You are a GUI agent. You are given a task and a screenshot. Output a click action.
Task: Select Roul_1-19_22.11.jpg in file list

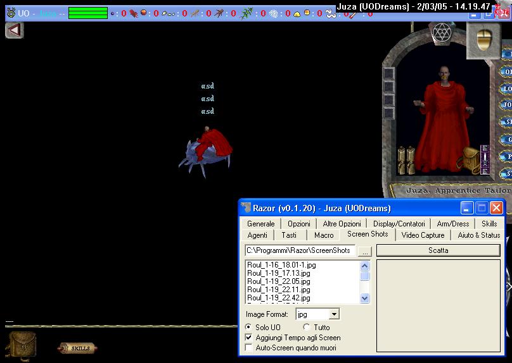(279, 290)
